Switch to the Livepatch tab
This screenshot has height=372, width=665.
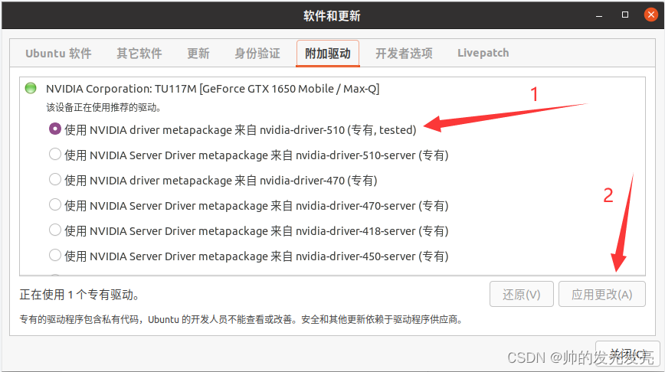coord(483,53)
